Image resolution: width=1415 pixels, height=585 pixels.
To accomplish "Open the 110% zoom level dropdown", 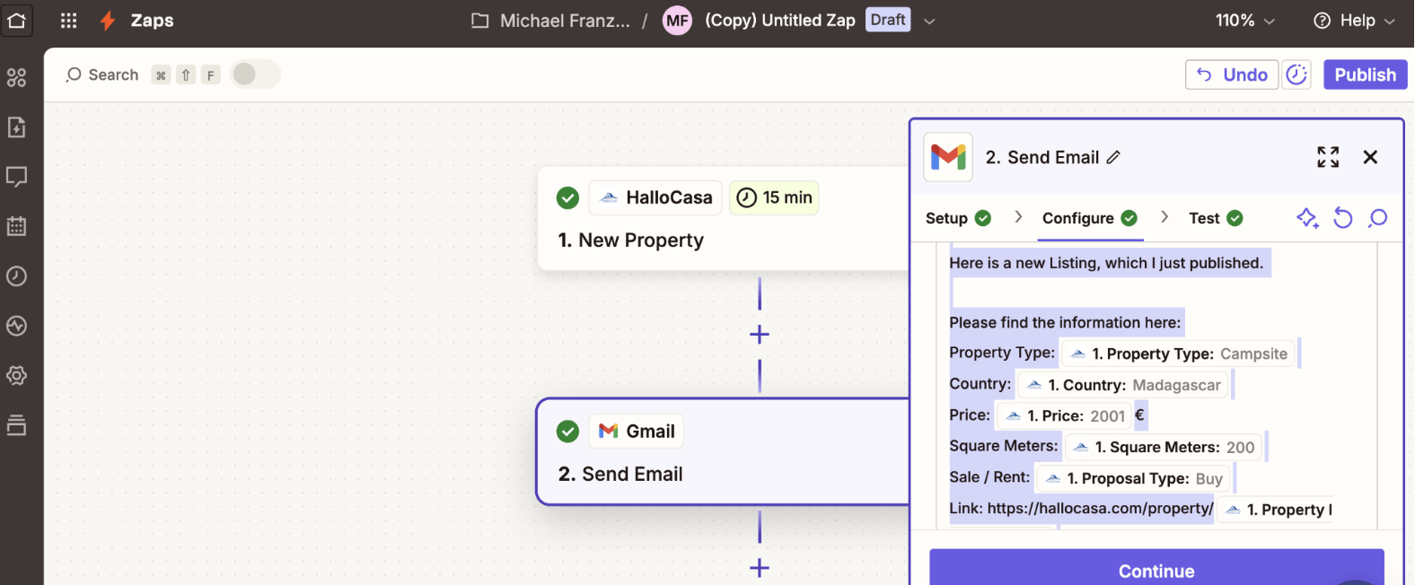I will click(1244, 20).
